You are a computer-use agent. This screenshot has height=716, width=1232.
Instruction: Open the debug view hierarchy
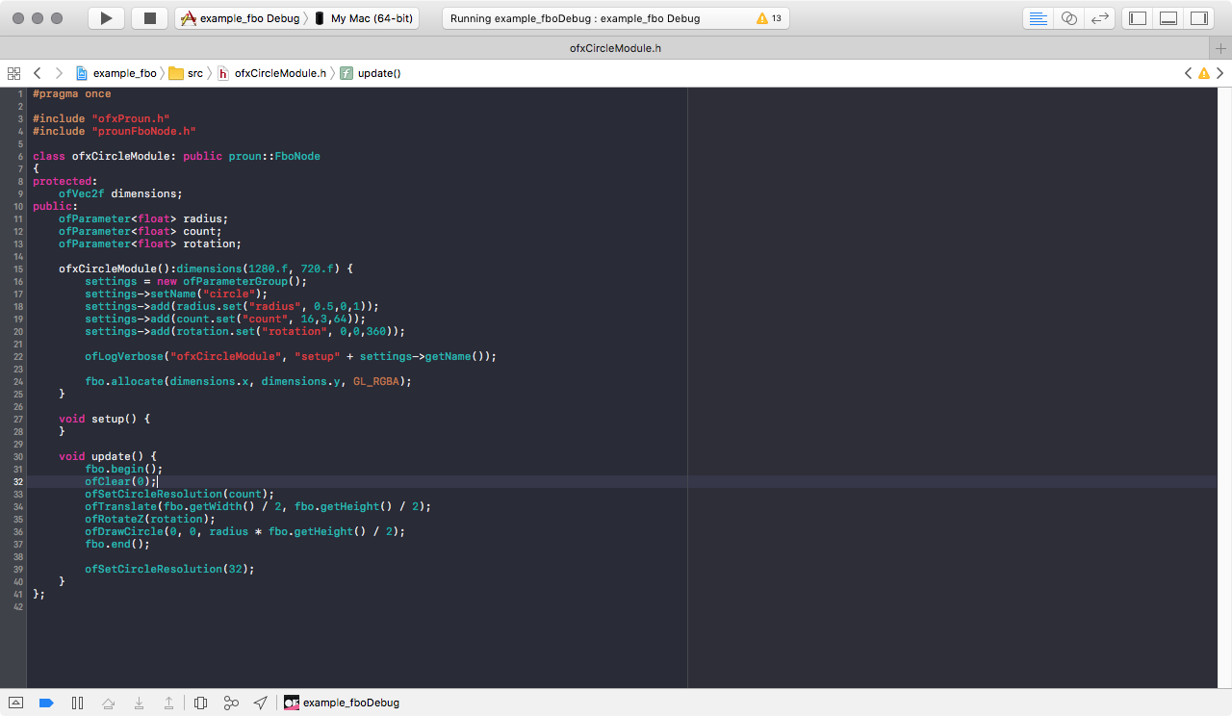[x=200, y=703]
